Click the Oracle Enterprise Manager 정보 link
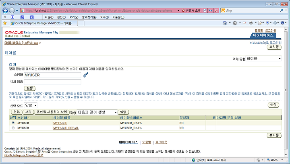This screenshot has height=164, width=290. coord(24,155)
